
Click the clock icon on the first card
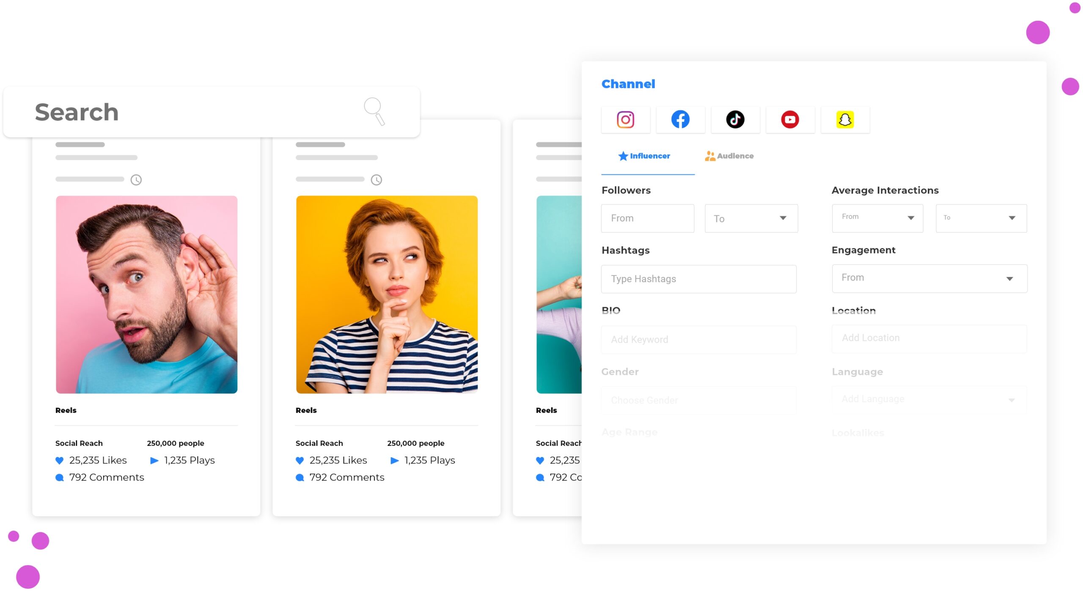coord(136,180)
